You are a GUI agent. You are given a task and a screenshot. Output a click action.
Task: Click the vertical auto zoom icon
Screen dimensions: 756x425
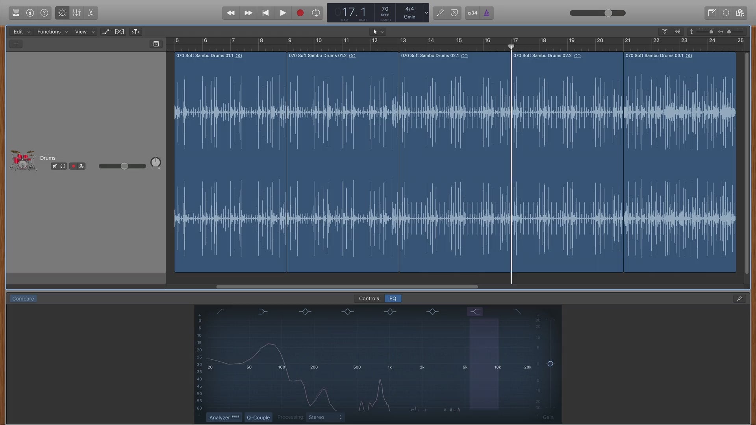665,31
